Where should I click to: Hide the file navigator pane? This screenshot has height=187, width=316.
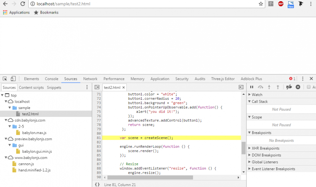pos(97,87)
